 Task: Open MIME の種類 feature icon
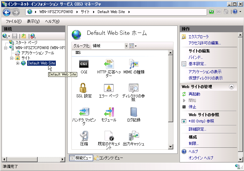(x=133, y=64)
